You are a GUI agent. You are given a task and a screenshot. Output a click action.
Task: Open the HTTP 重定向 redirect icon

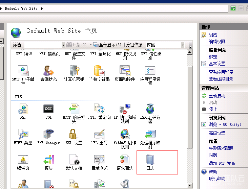coord(99,109)
